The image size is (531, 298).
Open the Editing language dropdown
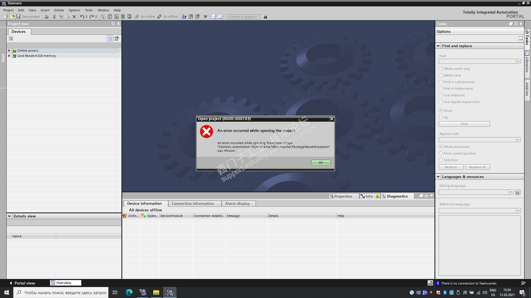click(511, 192)
